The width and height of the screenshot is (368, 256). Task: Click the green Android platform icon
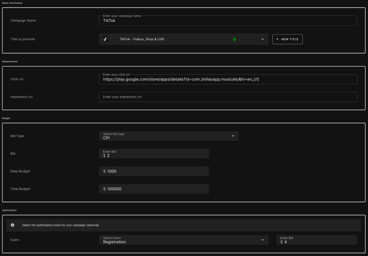pyautogui.click(x=234, y=39)
